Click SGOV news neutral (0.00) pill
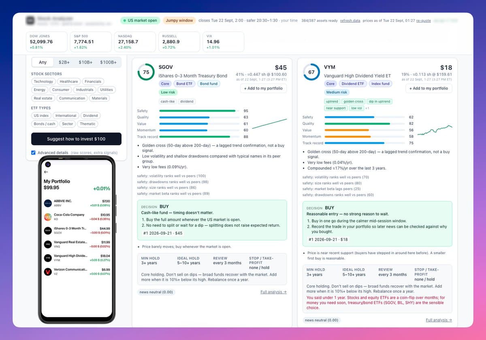Viewport: 486px width, 340px height. pyautogui.click(x=156, y=292)
